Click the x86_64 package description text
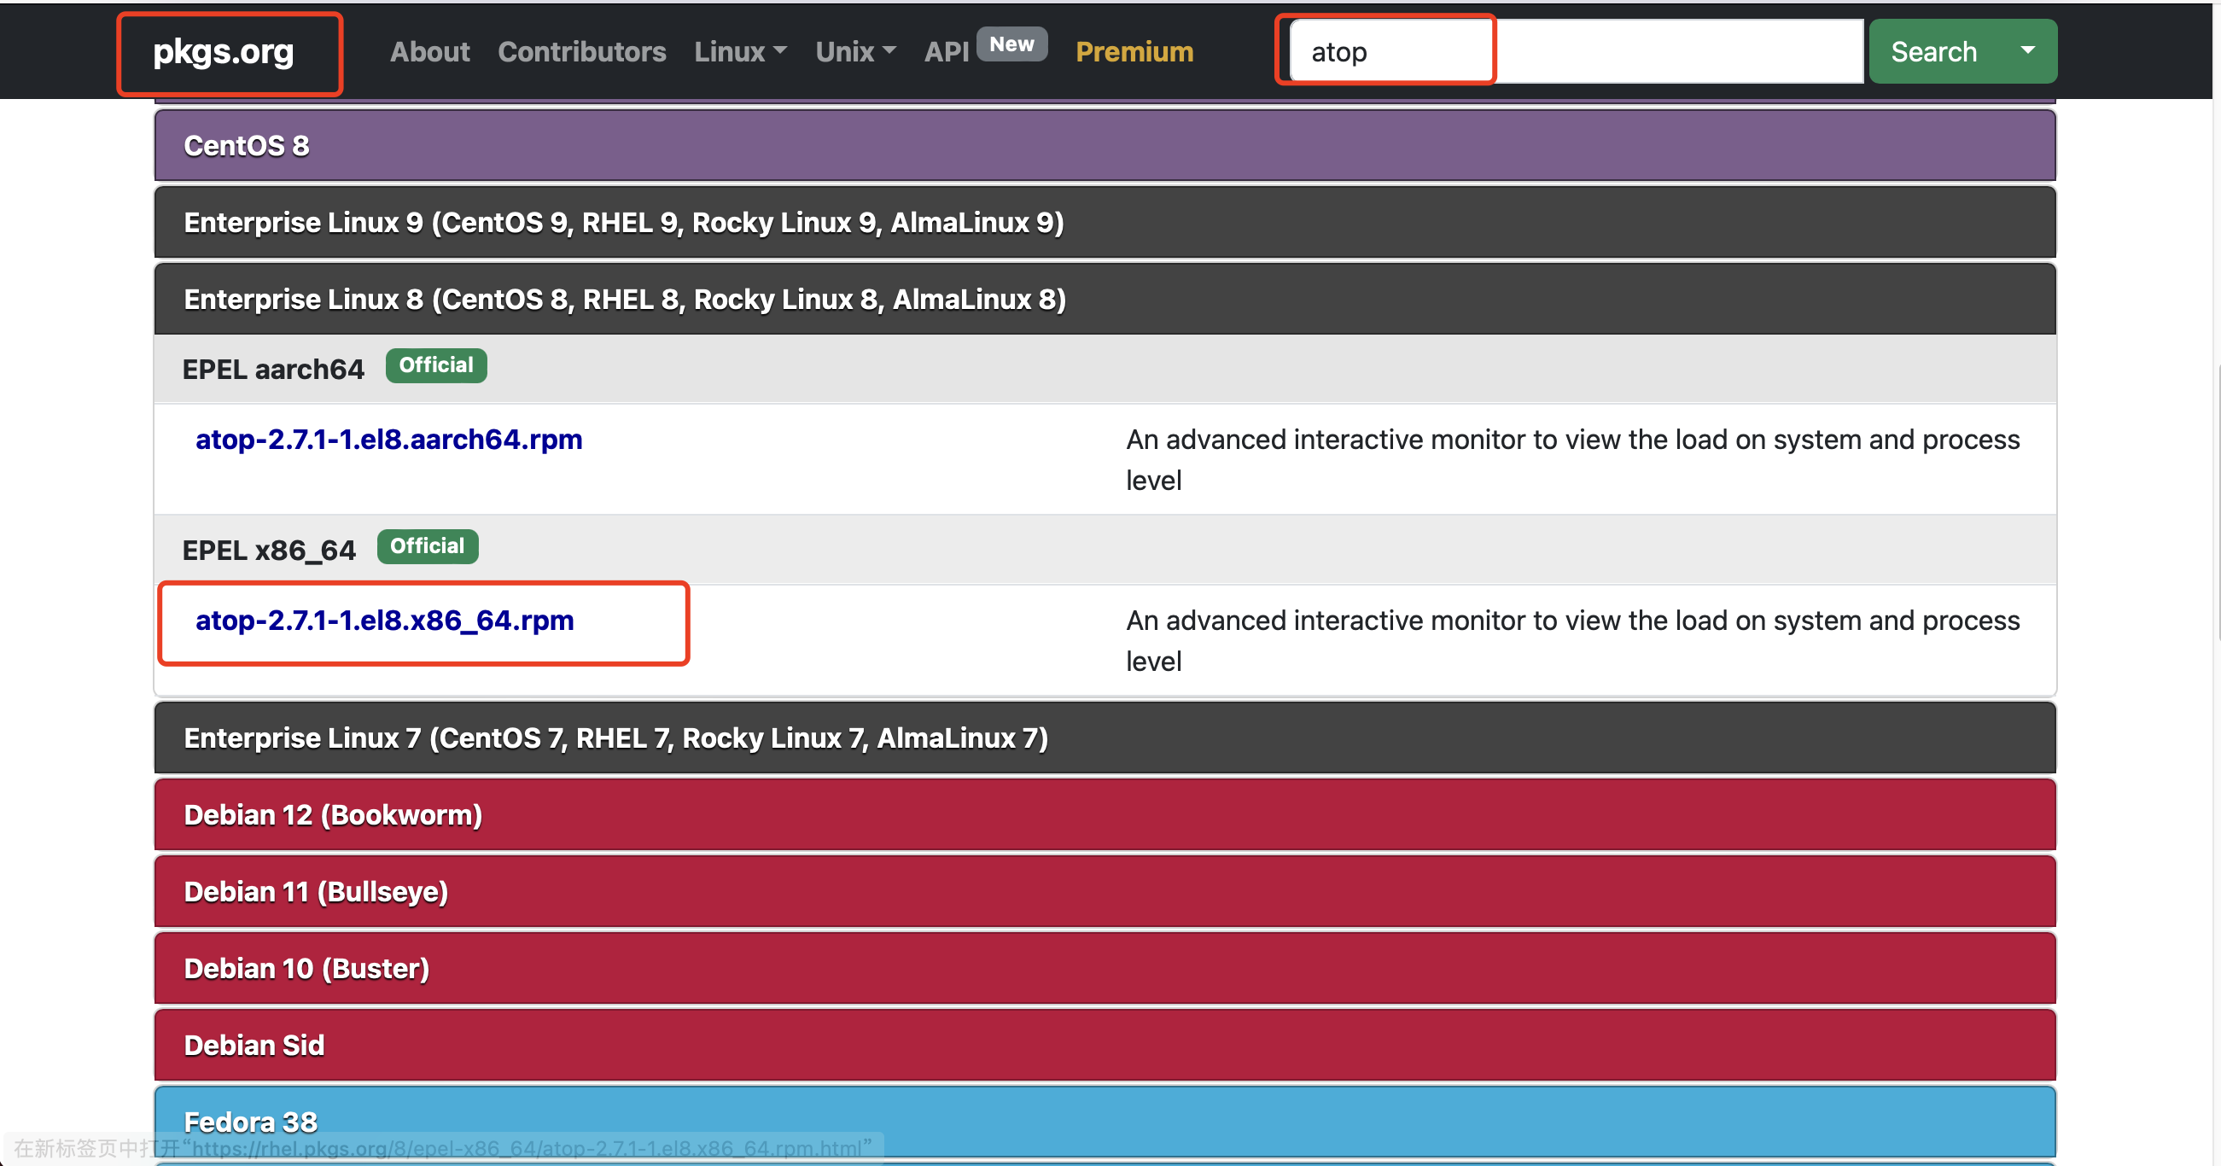The image size is (2221, 1166). tap(1572, 641)
